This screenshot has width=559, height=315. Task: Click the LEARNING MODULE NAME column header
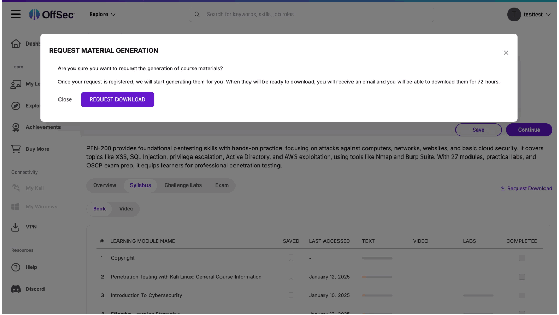[143, 241]
